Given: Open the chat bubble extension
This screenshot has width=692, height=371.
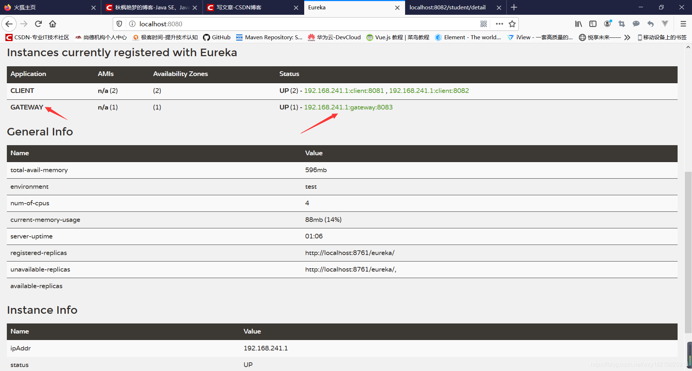Looking at the screenshot, I should coord(636,24).
